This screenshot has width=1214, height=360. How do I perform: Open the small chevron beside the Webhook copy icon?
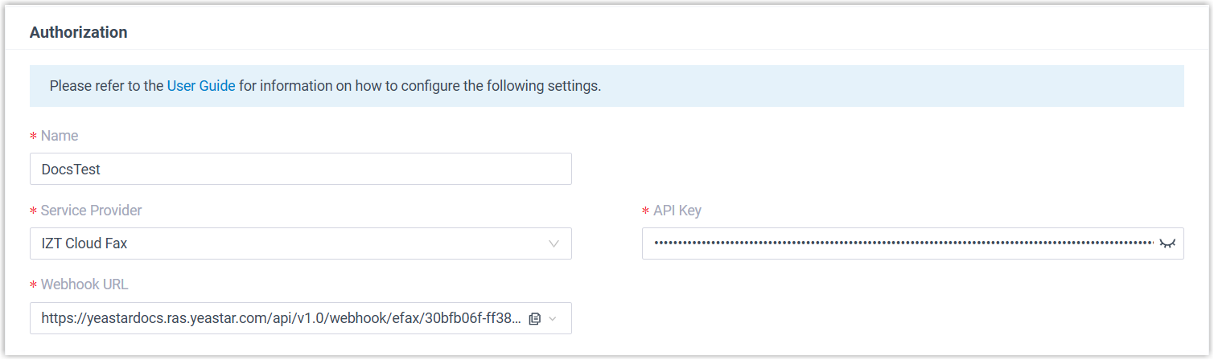click(553, 319)
